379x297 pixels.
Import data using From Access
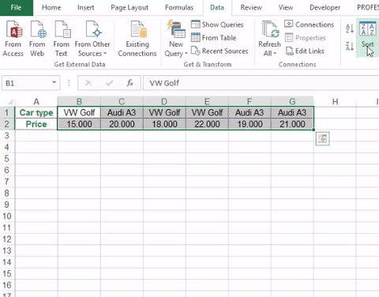(x=13, y=39)
